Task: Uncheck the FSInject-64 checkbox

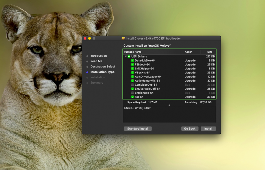Action: (132, 65)
